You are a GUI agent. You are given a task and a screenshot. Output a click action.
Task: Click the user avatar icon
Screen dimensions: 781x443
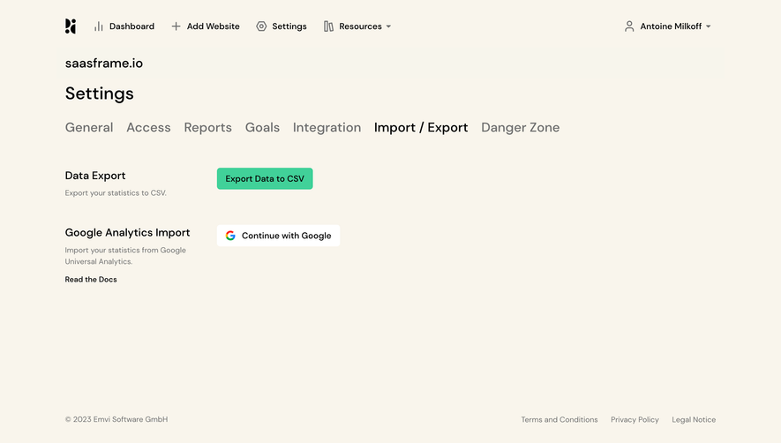tap(629, 26)
